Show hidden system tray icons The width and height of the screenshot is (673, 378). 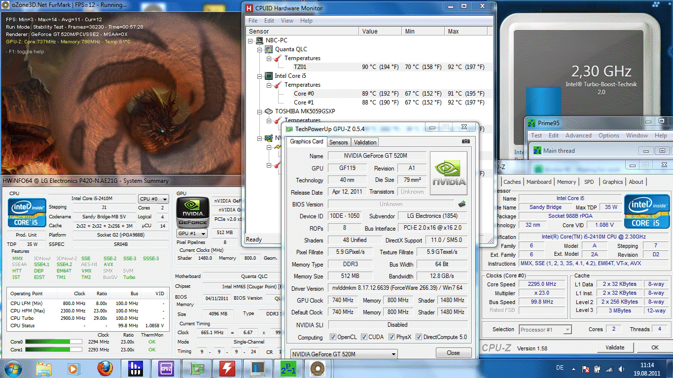point(574,369)
